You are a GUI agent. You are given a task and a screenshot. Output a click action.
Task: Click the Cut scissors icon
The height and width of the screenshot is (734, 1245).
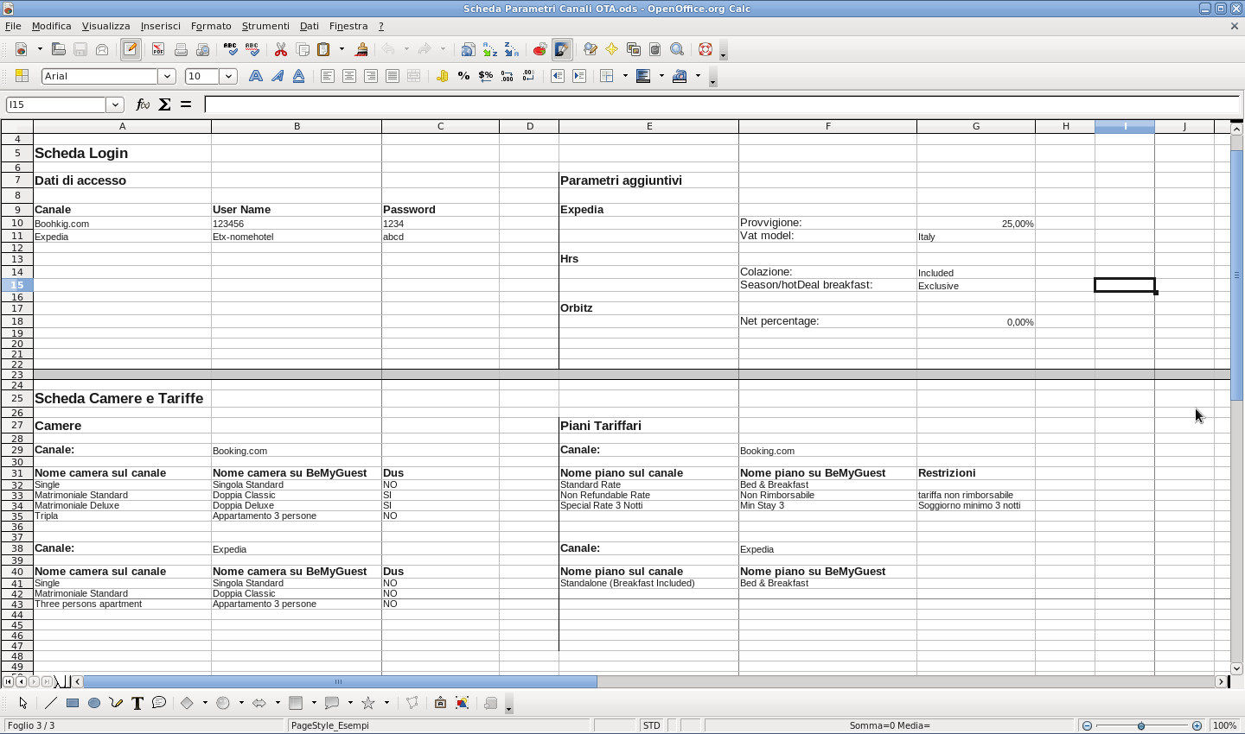(x=281, y=50)
